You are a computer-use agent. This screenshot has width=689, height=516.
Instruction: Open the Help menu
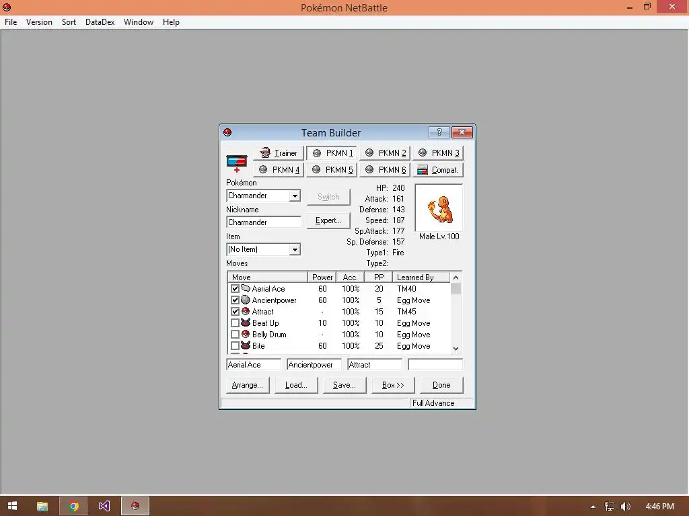tap(171, 22)
